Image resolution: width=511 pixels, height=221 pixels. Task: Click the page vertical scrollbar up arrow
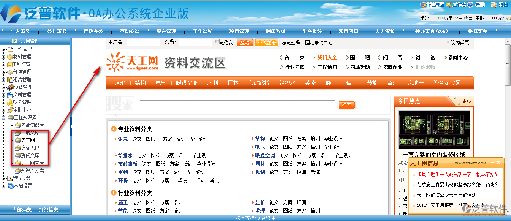coord(508,40)
